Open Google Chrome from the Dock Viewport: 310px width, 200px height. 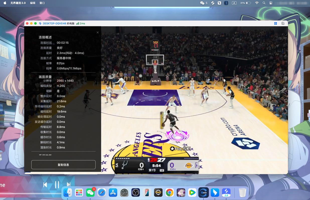tap(170, 192)
